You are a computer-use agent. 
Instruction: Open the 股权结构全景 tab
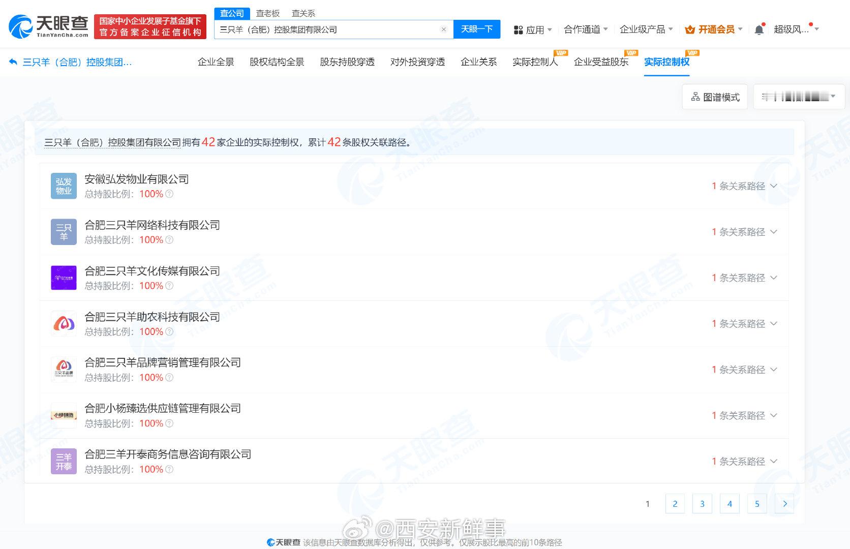pos(277,62)
